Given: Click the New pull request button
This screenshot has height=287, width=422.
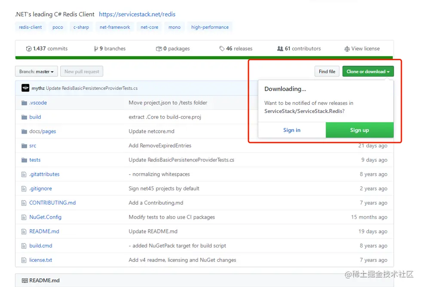Looking at the screenshot, I should [82, 72].
